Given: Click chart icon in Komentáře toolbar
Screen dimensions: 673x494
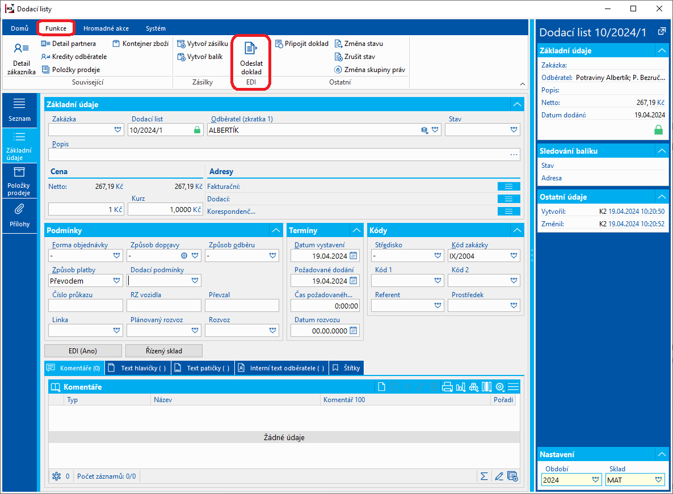Looking at the screenshot, I should pos(461,387).
